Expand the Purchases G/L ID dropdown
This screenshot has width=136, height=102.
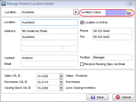pyautogui.click(x=61, y=82)
